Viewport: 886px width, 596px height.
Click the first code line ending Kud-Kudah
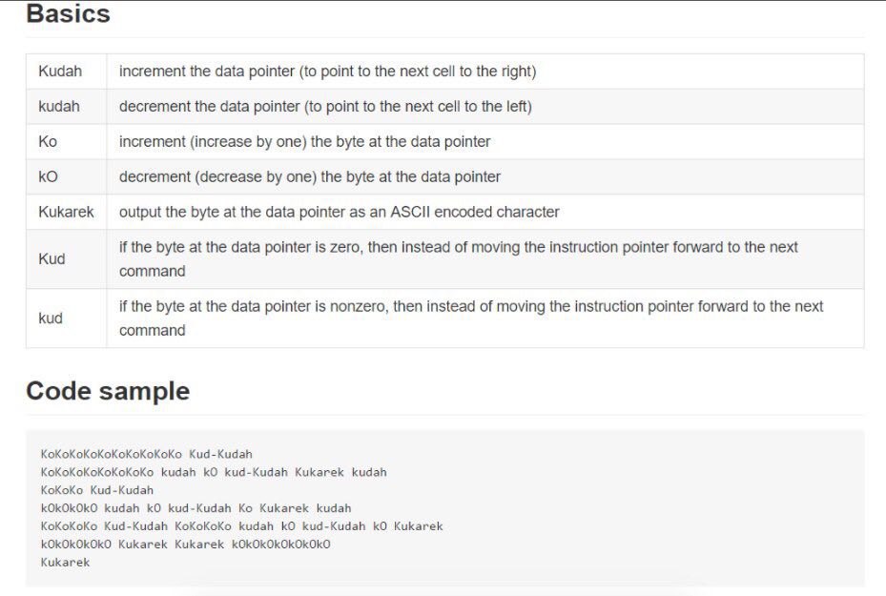[x=146, y=454]
